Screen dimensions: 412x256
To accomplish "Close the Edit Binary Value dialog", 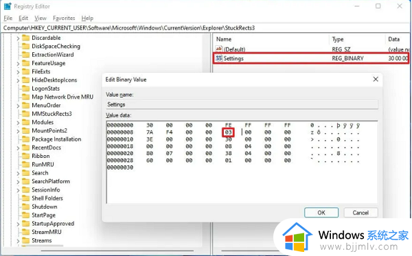I will click(x=376, y=79).
